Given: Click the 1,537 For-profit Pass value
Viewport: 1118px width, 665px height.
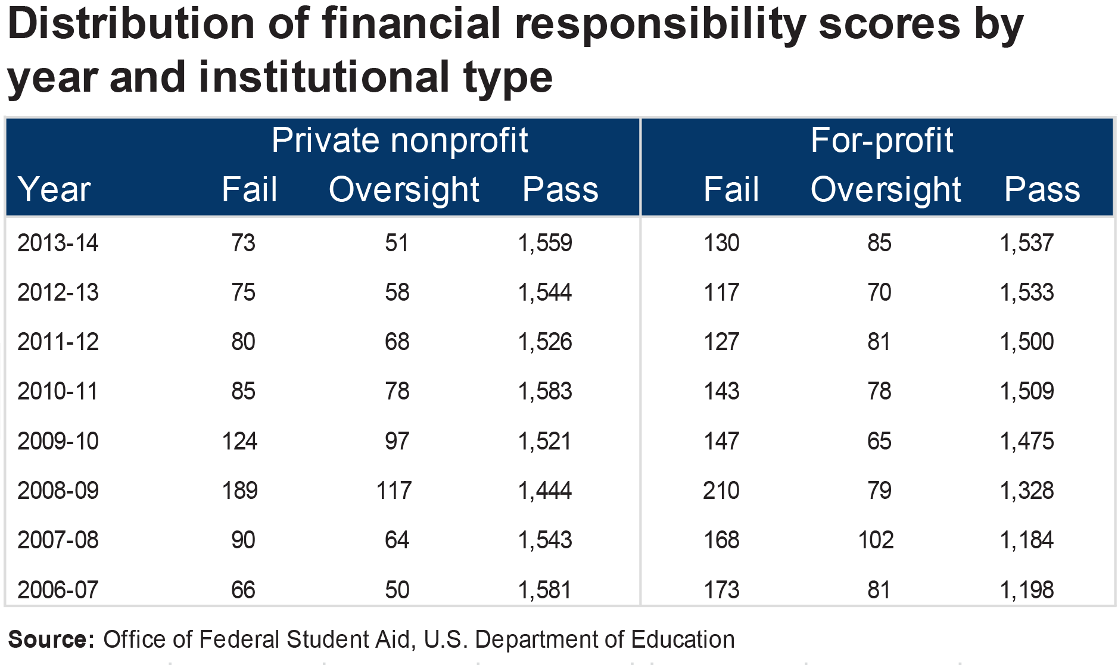Looking at the screenshot, I should (x=1027, y=243).
